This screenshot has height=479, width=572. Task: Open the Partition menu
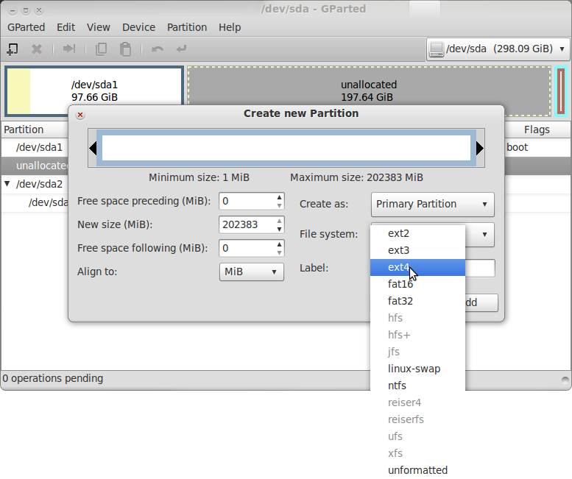coord(187,27)
